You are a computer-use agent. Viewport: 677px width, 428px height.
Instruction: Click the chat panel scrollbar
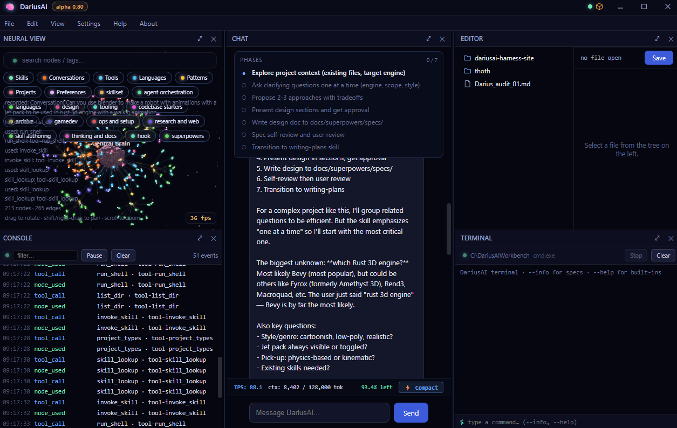(449, 229)
